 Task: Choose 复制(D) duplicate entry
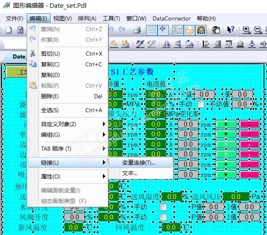pos(68,75)
